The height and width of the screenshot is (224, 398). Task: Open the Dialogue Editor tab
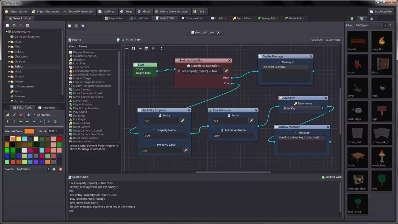pos(193,18)
